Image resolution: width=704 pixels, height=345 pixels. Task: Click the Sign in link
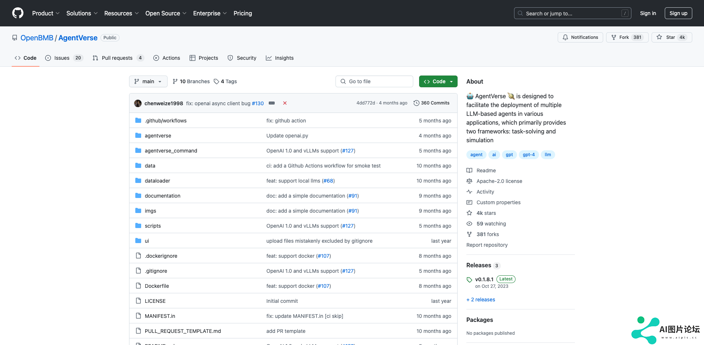[x=648, y=13]
